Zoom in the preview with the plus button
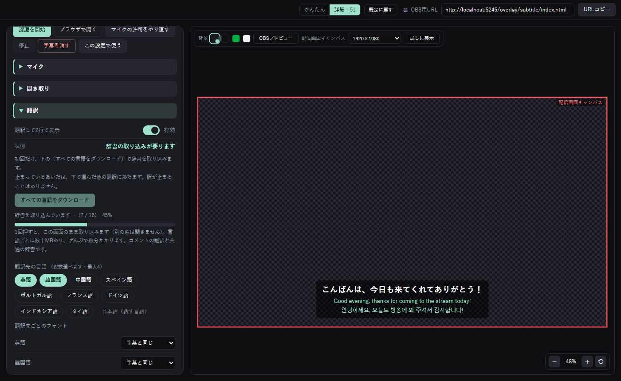 (587, 362)
